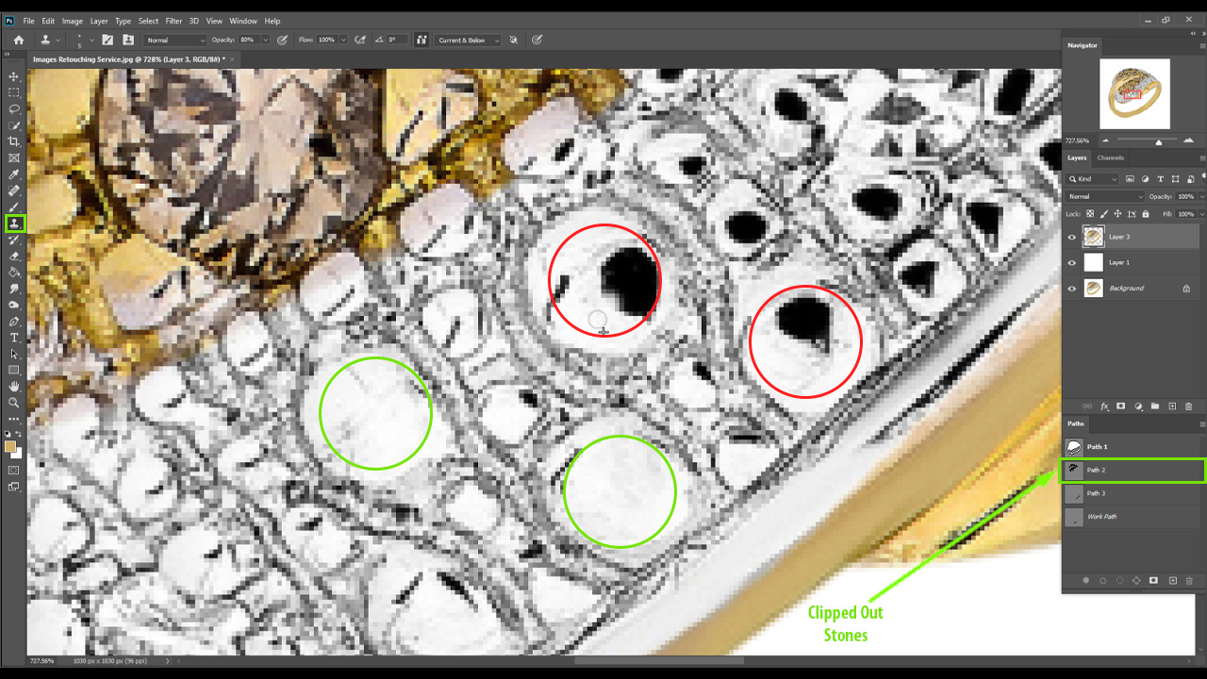
Task: Open the Kind filter dropdown
Action: point(1095,179)
